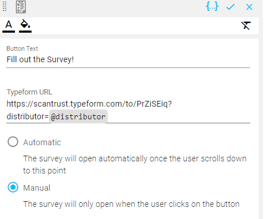Open the text color 'A' tool
Image resolution: width=264 pixels, height=219 pixels.
[9, 25]
